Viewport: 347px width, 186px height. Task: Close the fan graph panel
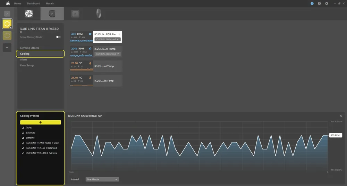[341, 116]
